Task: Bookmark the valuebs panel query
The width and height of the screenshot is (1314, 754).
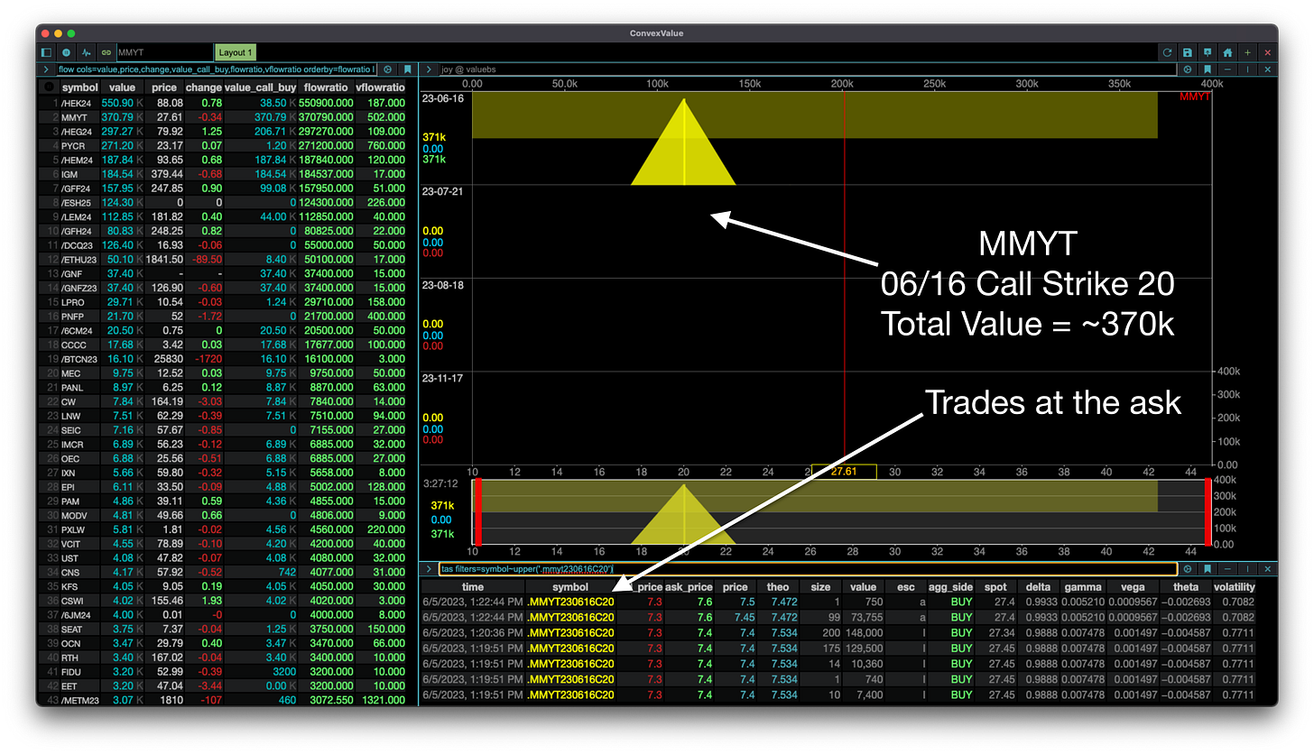Action: point(1208,69)
